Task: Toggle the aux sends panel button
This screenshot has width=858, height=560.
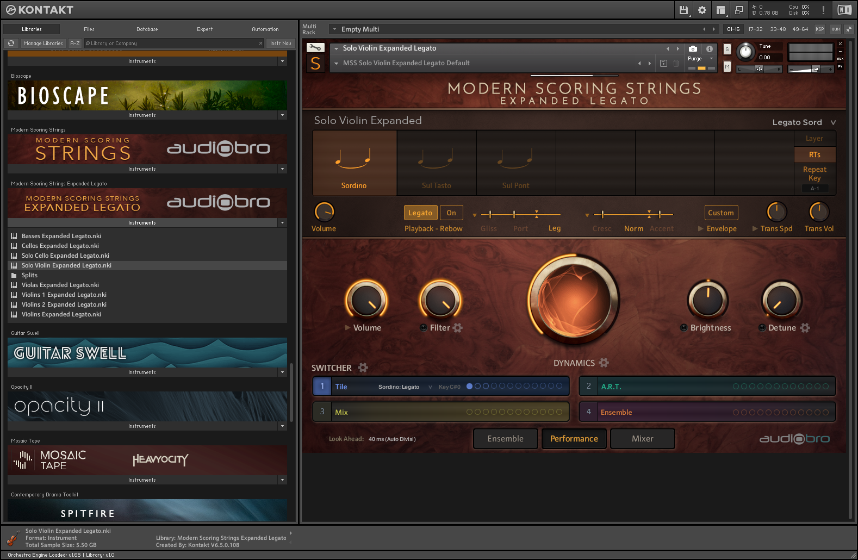Action: pyautogui.click(x=835, y=29)
